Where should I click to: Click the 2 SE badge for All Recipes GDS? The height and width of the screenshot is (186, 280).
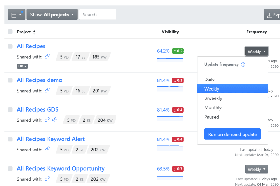[x=86, y=120]
